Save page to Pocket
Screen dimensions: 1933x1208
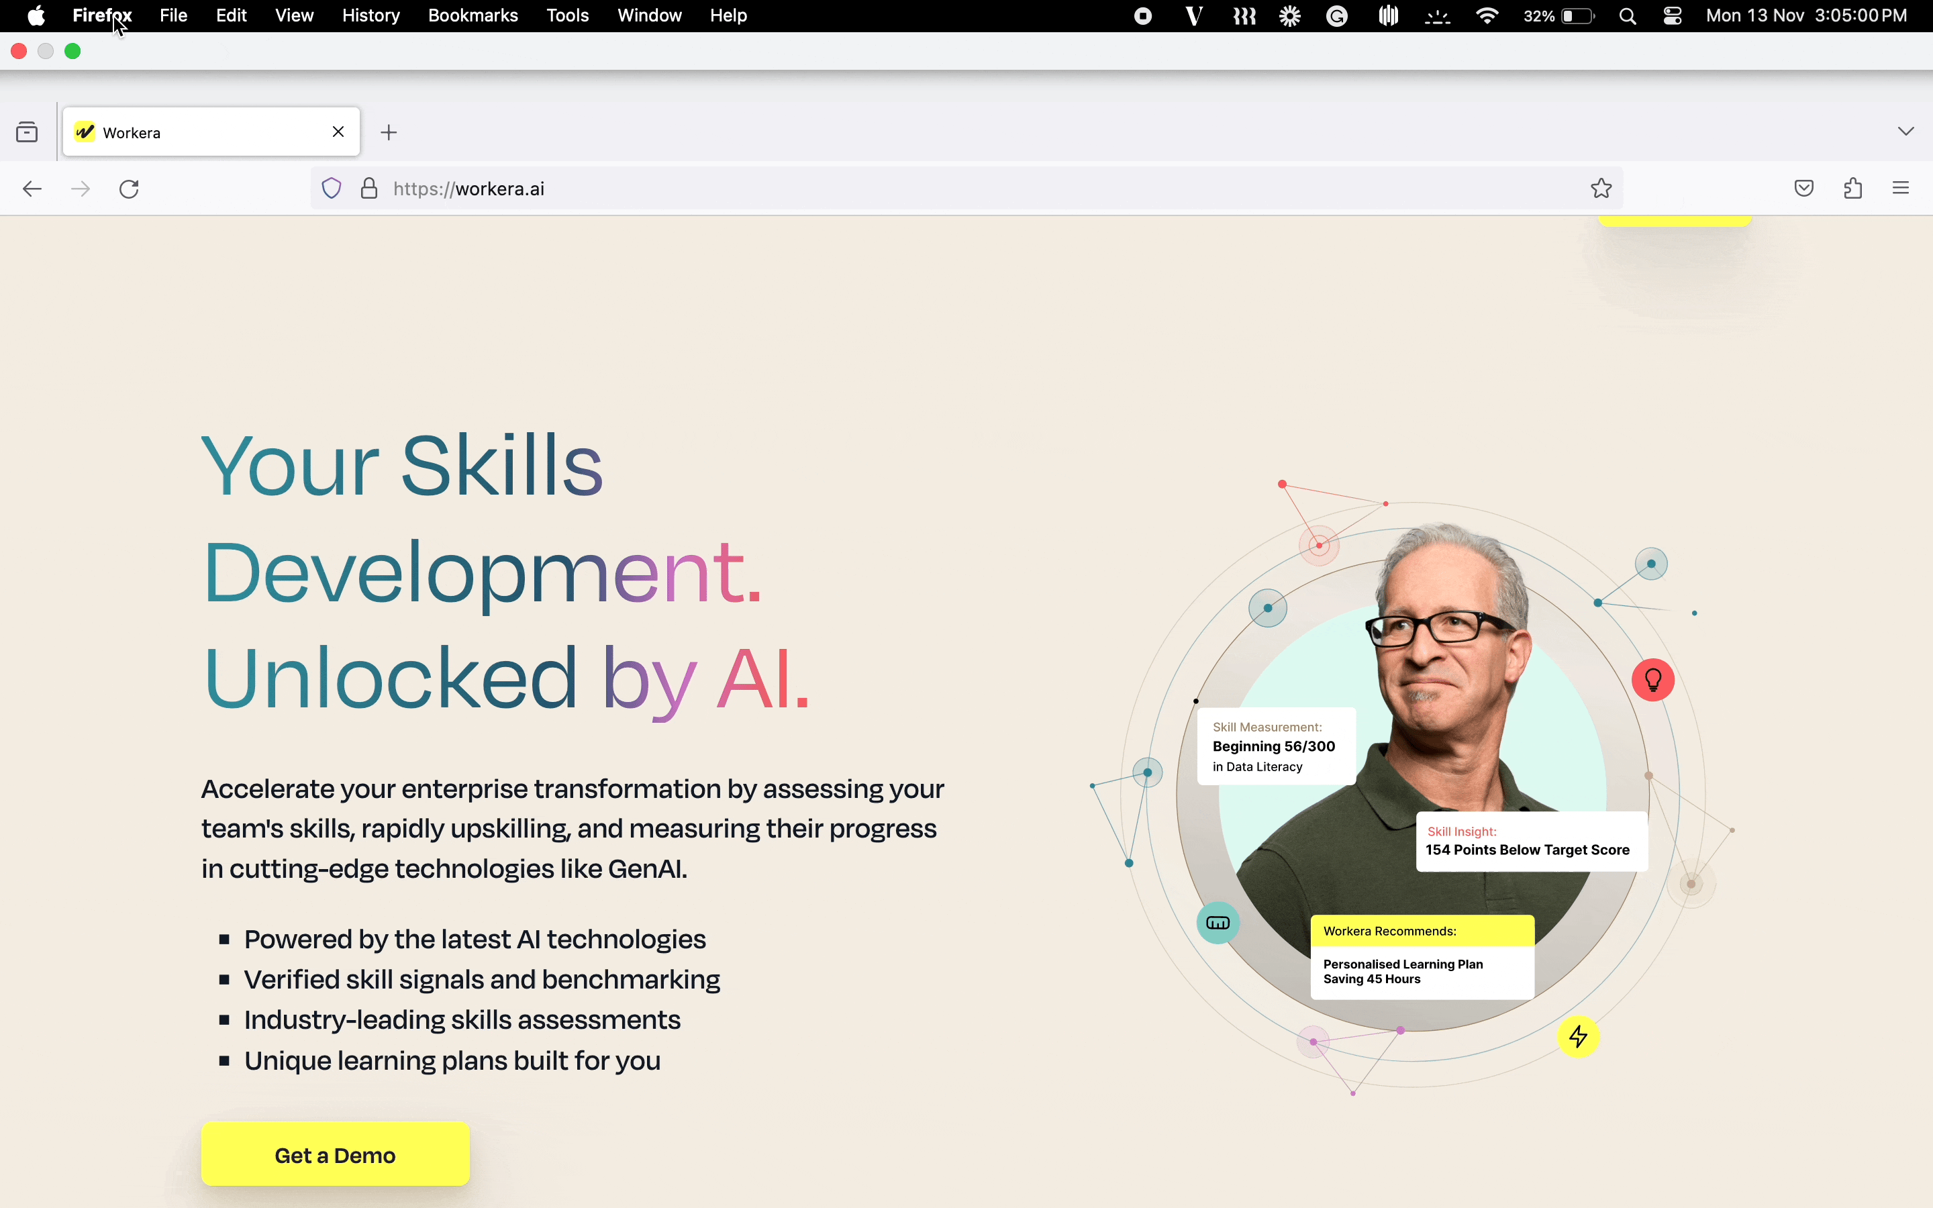click(1803, 189)
